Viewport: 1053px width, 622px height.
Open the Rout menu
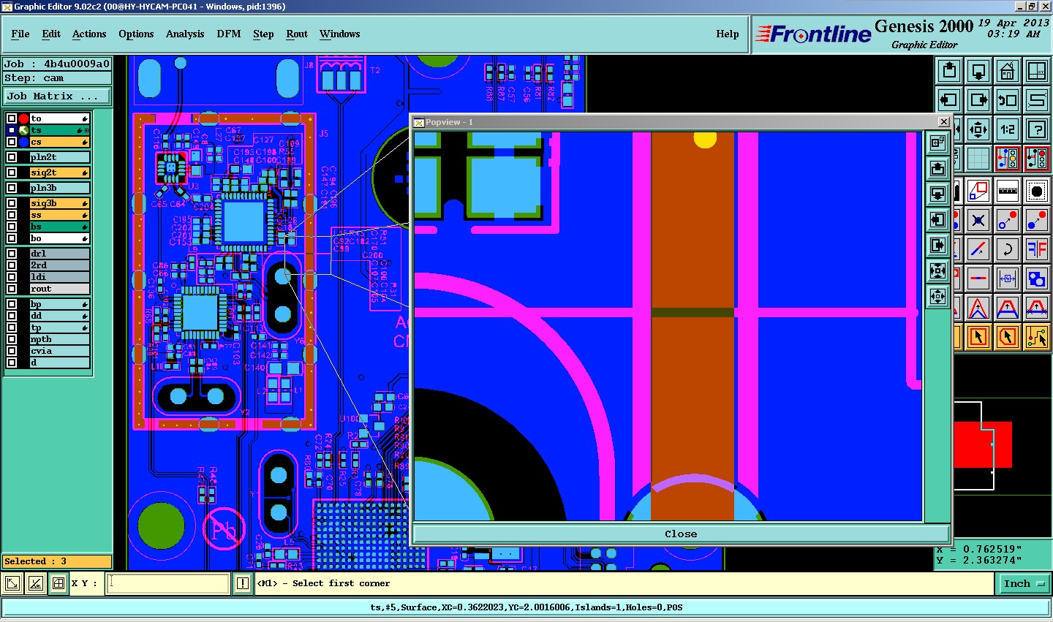[297, 34]
